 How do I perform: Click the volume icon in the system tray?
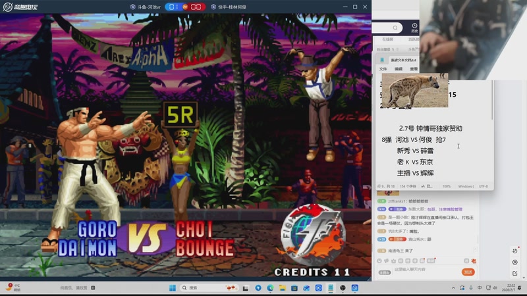495,288
